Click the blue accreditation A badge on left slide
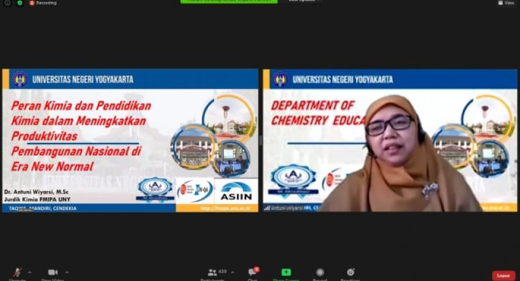 (x=155, y=189)
